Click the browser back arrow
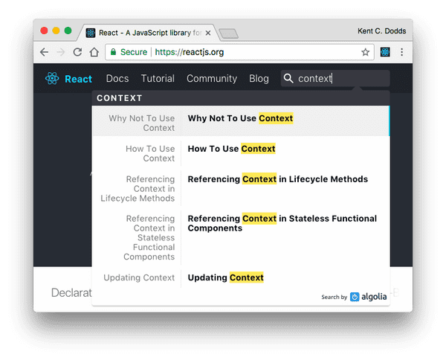 click(x=45, y=52)
